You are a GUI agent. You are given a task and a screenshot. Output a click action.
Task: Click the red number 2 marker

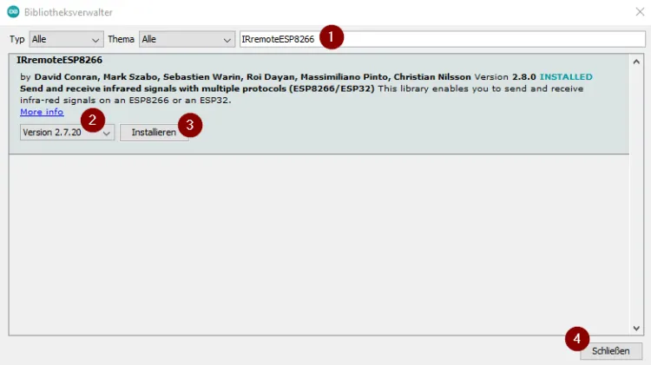click(94, 121)
